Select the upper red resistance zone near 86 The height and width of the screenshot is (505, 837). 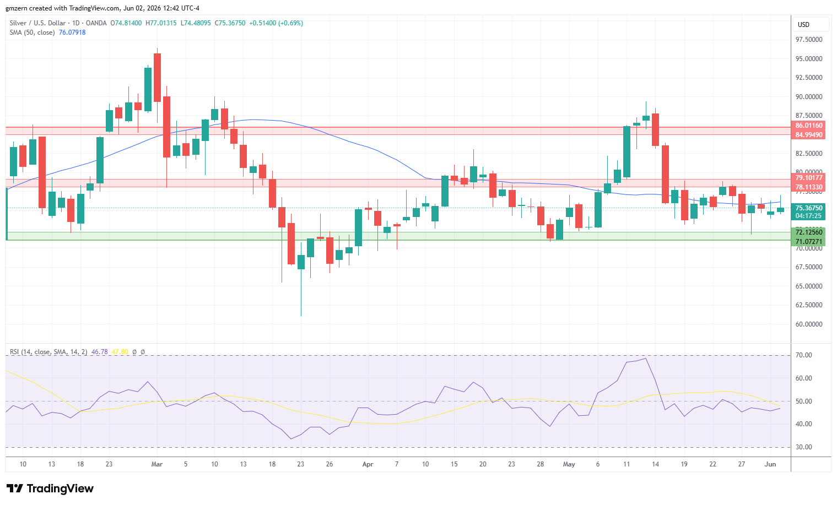coord(398,131)
